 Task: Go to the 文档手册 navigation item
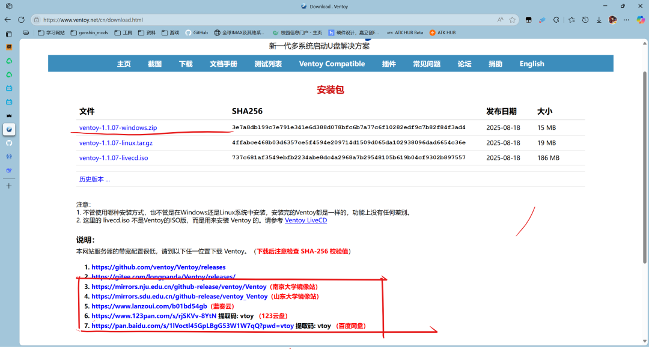224,64
